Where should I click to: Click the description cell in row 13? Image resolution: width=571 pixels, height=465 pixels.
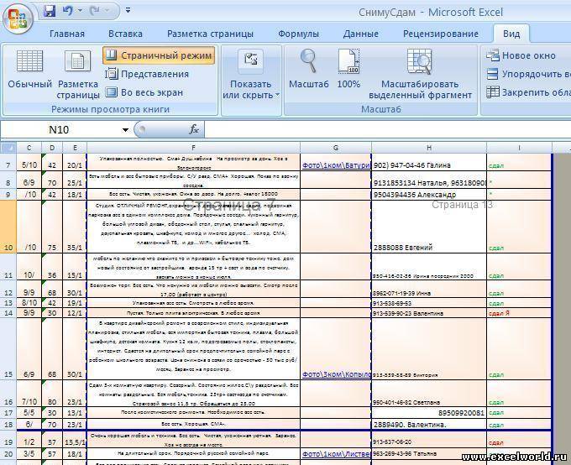coord(193,303)
